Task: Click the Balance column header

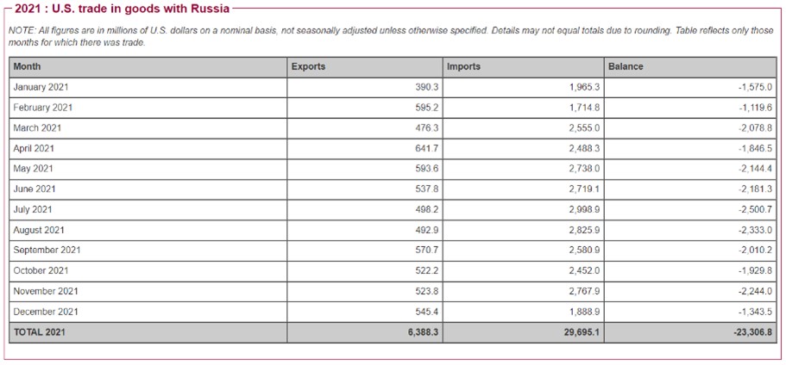Action: [x=626, y=66]
